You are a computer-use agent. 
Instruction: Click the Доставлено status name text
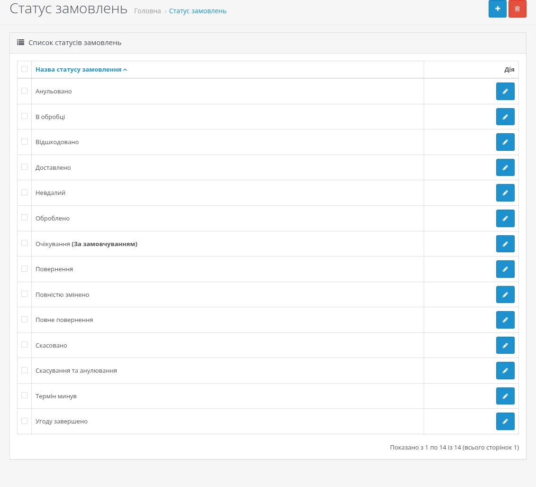53,167
